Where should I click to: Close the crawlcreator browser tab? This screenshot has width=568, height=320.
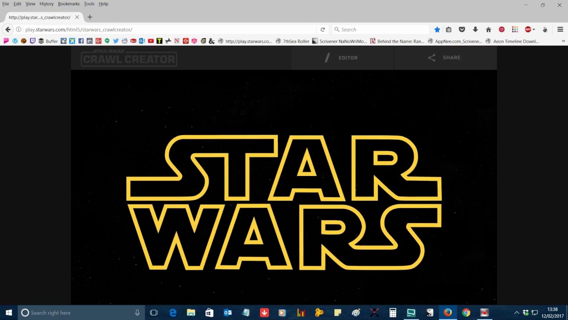(77, 17)
